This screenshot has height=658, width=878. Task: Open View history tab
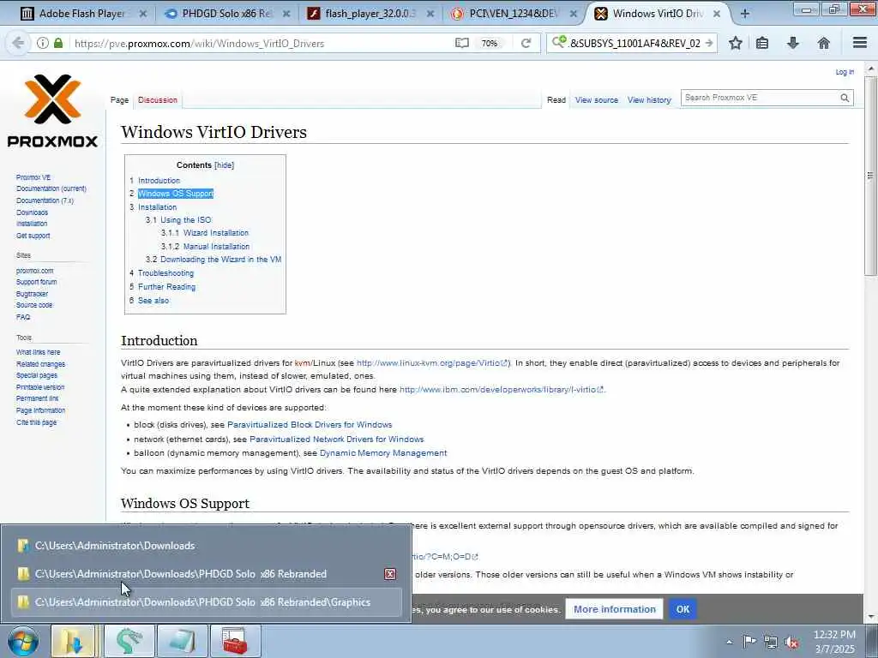tap(649, 99)
